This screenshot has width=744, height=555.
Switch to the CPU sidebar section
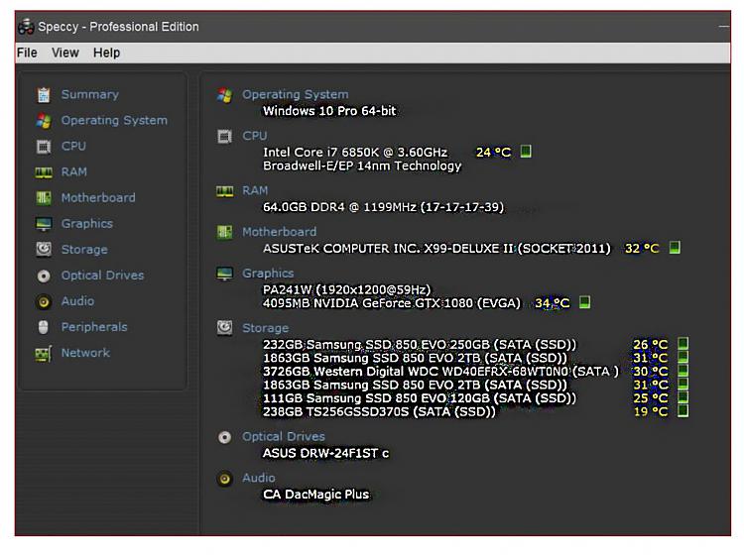point(73,146)
